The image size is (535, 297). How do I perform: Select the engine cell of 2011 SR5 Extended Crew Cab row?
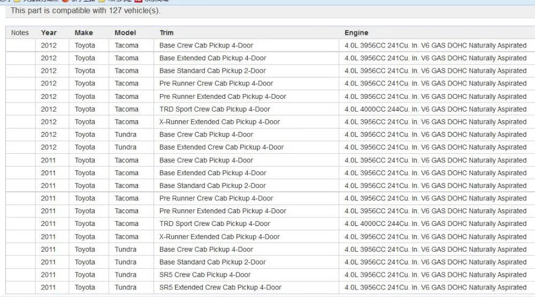pos(435,287)
